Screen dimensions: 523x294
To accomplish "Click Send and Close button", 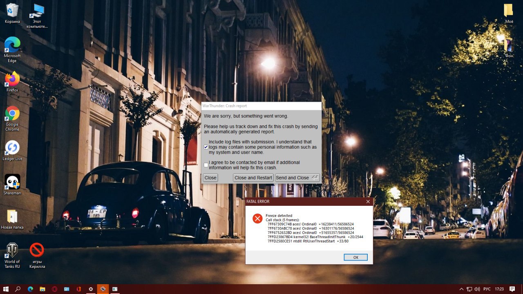I will (x=297, y=178).
